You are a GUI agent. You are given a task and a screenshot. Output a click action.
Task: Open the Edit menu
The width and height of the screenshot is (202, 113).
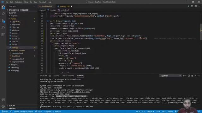(12, 2)
